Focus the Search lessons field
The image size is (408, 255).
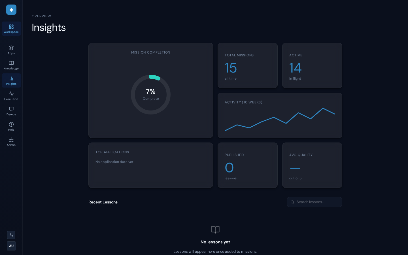(314, 202)
